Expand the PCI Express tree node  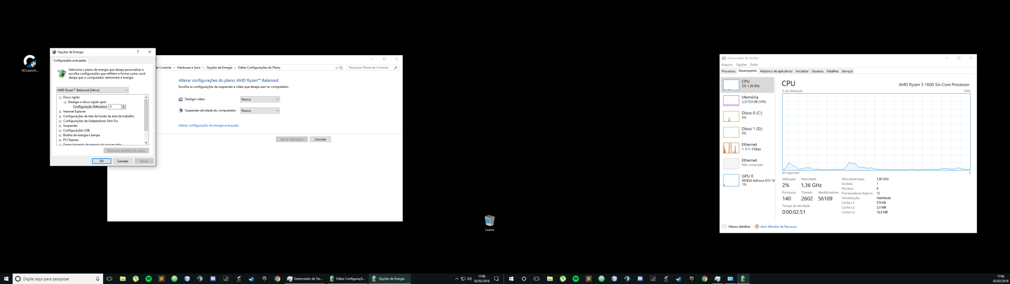coord(60,140)
